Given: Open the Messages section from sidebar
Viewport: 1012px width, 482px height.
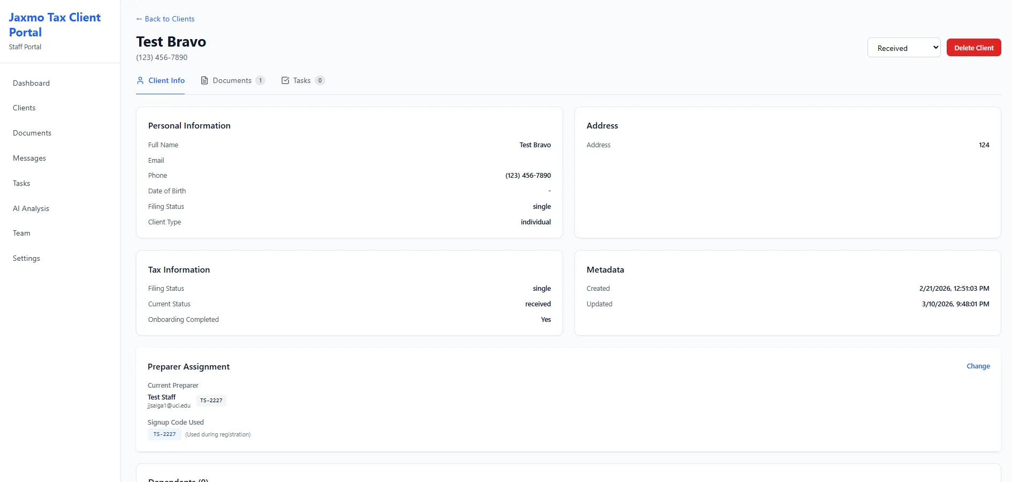Looking at the screenshot, I should (x=29, y=158).
